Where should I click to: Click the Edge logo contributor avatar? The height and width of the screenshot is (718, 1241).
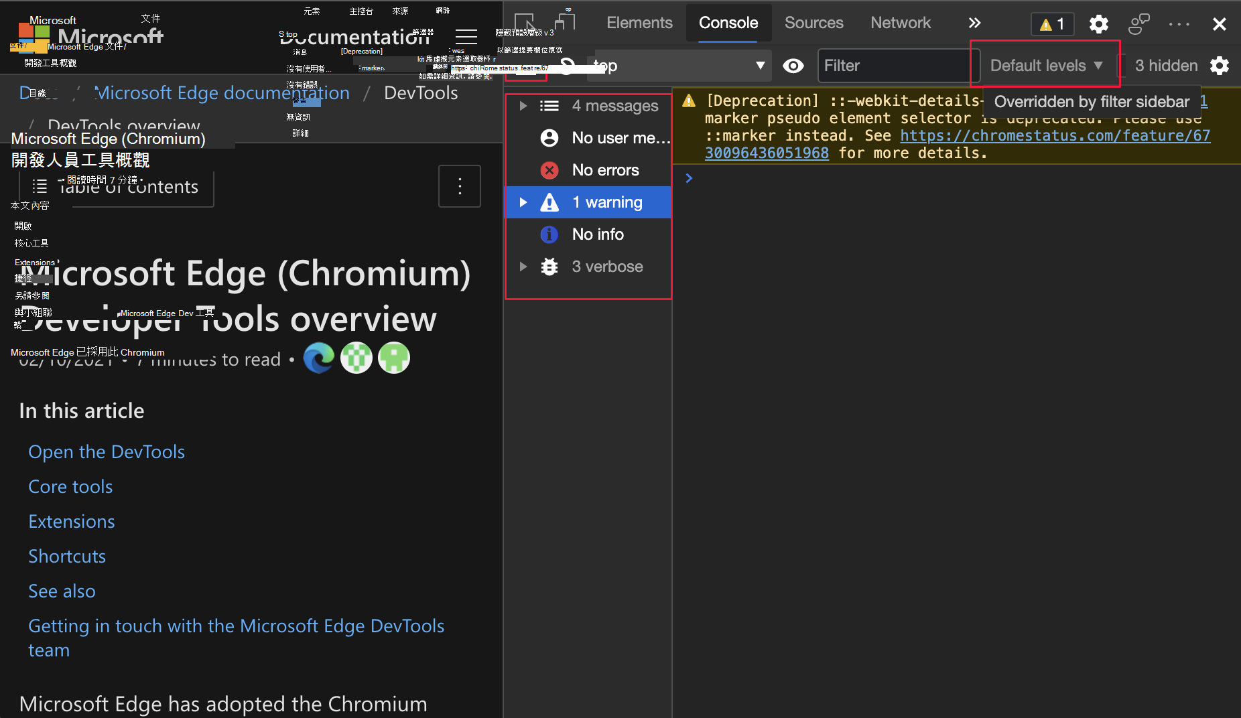click(319, 358)
